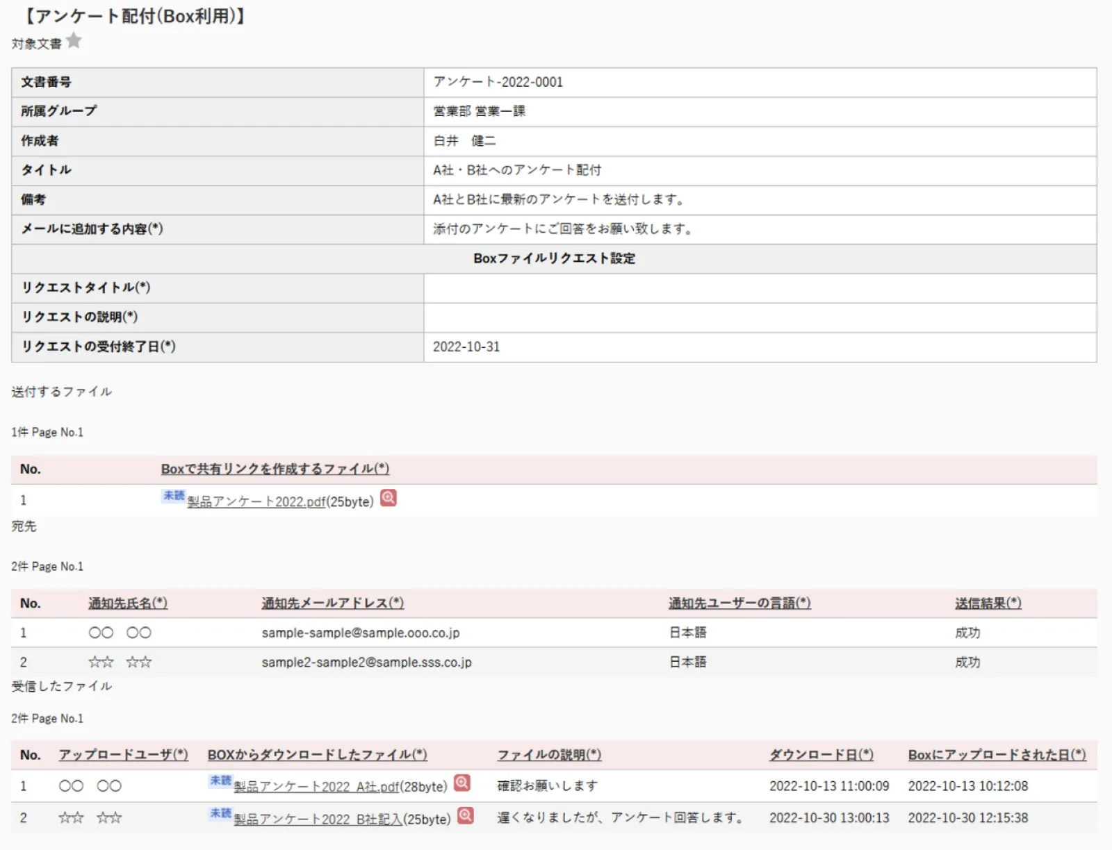Image resolution: width=1112 pixels, height=850 pixels.
Task: Click 1件 Page No.1 under 送付するファイル
Action: coord(47,432)
